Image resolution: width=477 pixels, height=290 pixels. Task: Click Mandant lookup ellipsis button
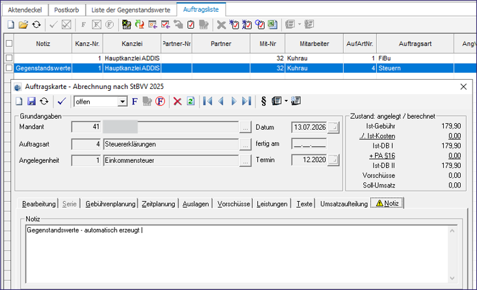coord(245,128)
